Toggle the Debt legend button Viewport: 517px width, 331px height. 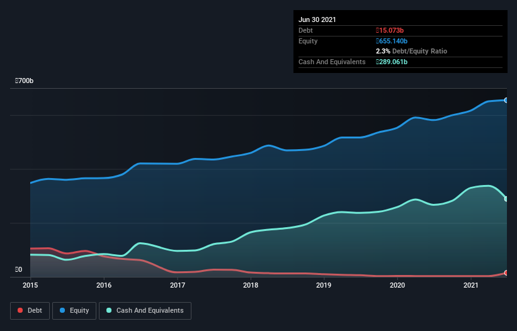(30, 311)
